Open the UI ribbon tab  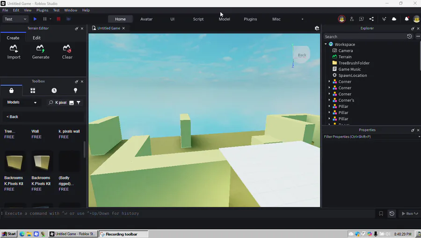[x=172, y=19]
